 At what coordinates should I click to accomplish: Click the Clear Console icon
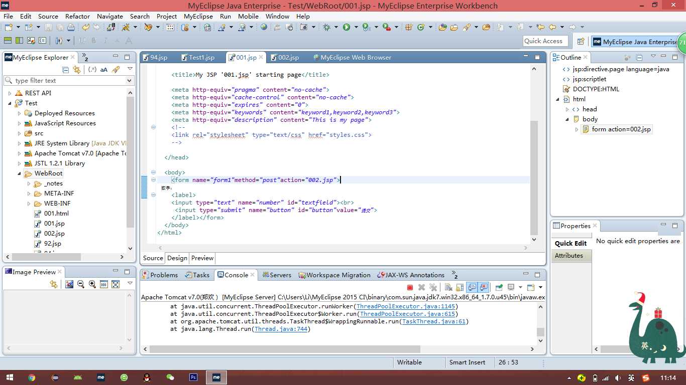pyautogui.click(x=448, y=287)
